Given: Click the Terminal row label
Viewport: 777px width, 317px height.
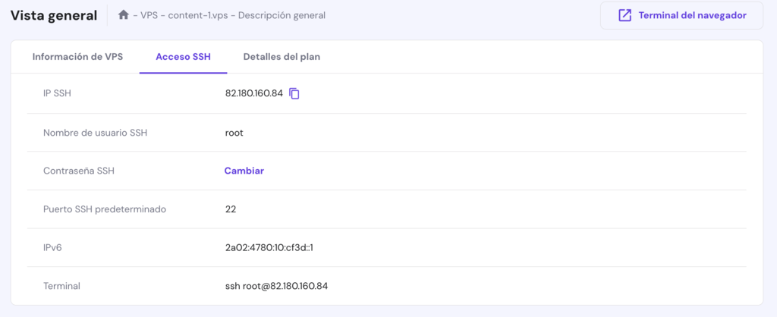Looking at the screenshot, I should (x=61, y=286).
